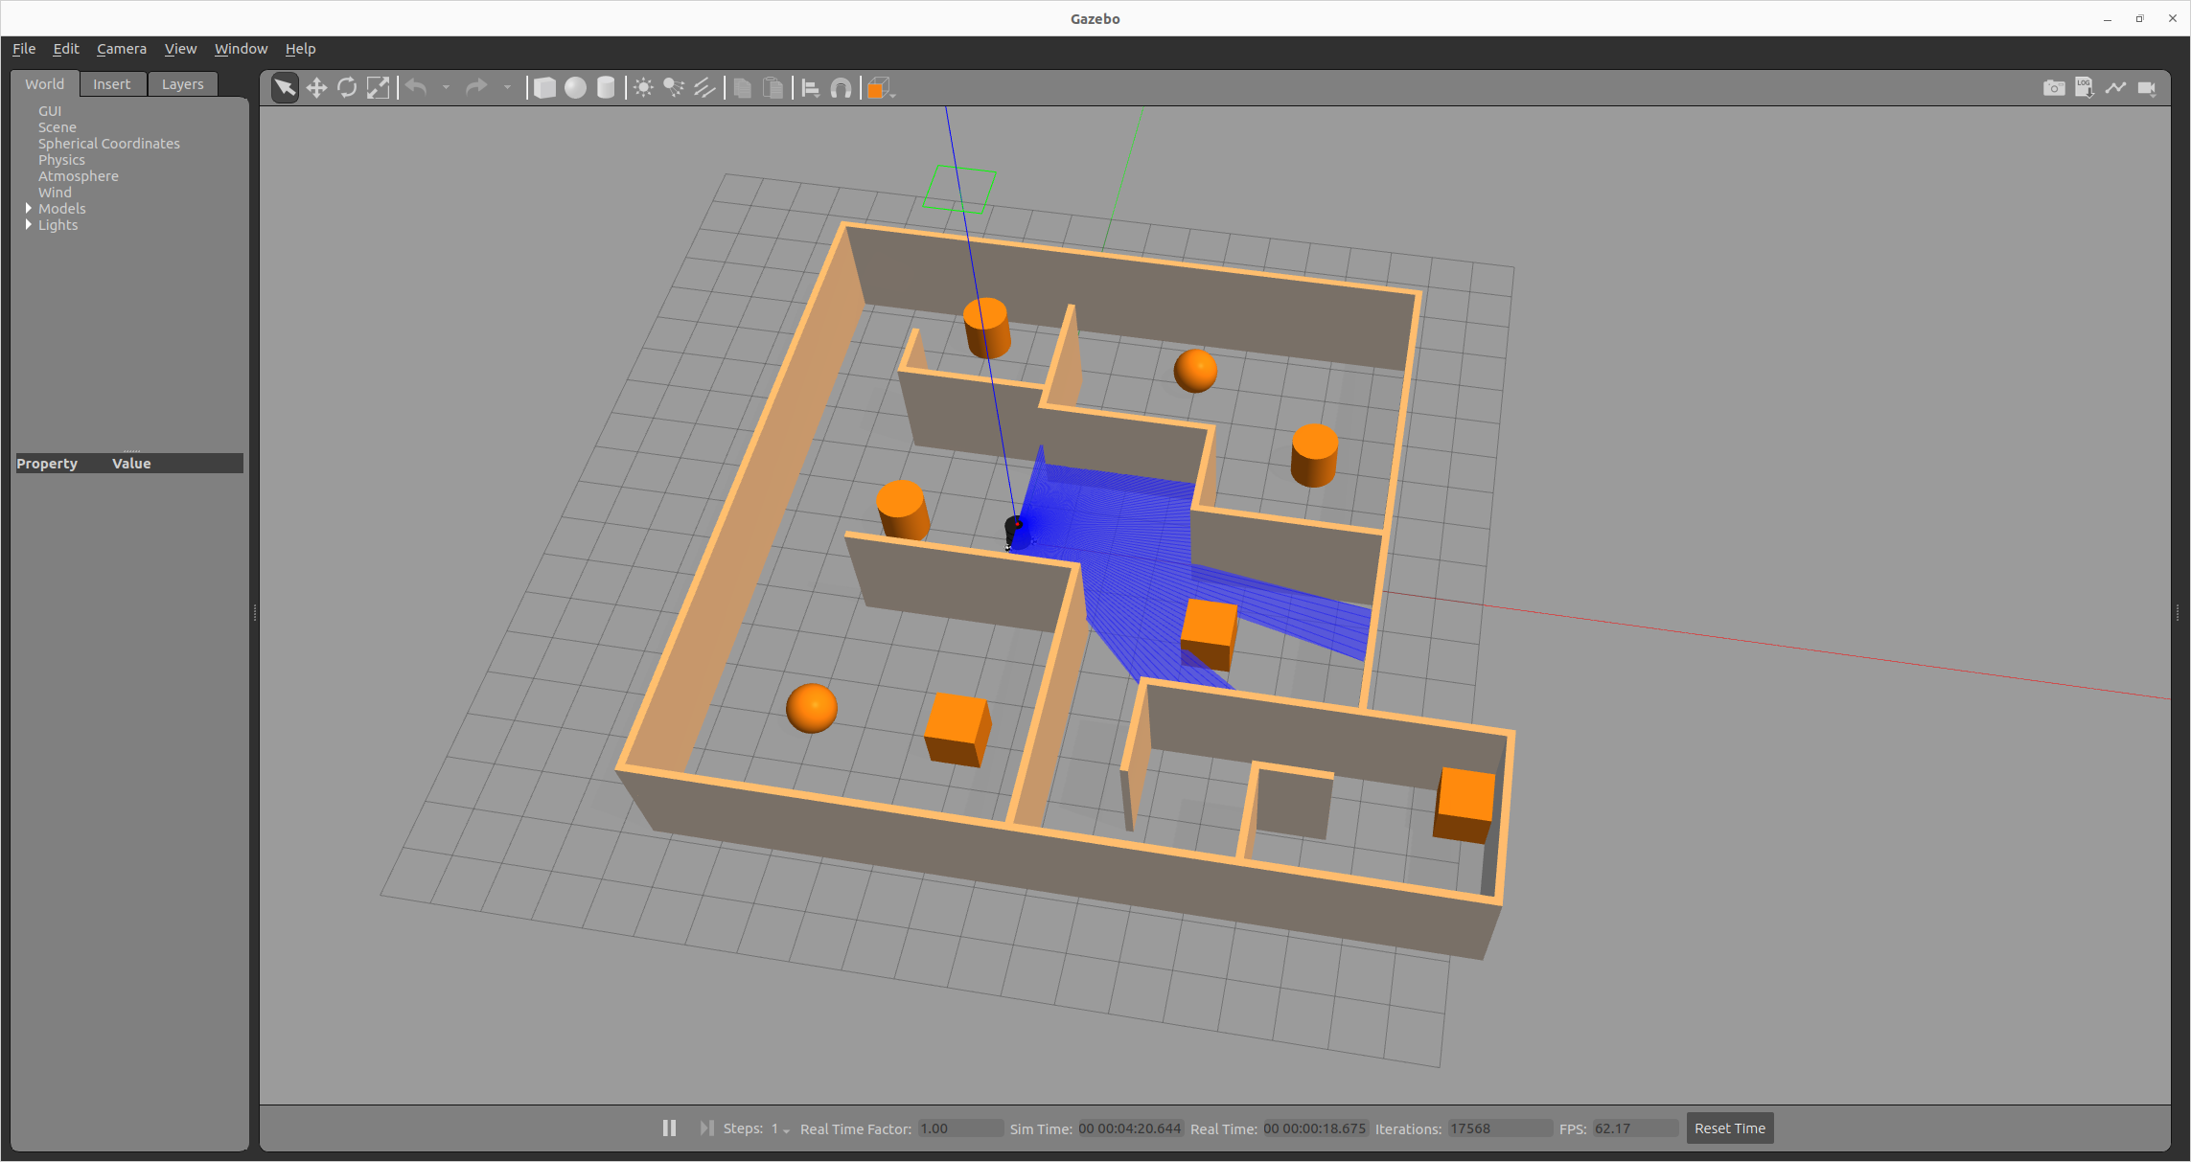Expand the Models tree node
The height and width of the screenshot is (1162, 2191).
tap(29, 208)
